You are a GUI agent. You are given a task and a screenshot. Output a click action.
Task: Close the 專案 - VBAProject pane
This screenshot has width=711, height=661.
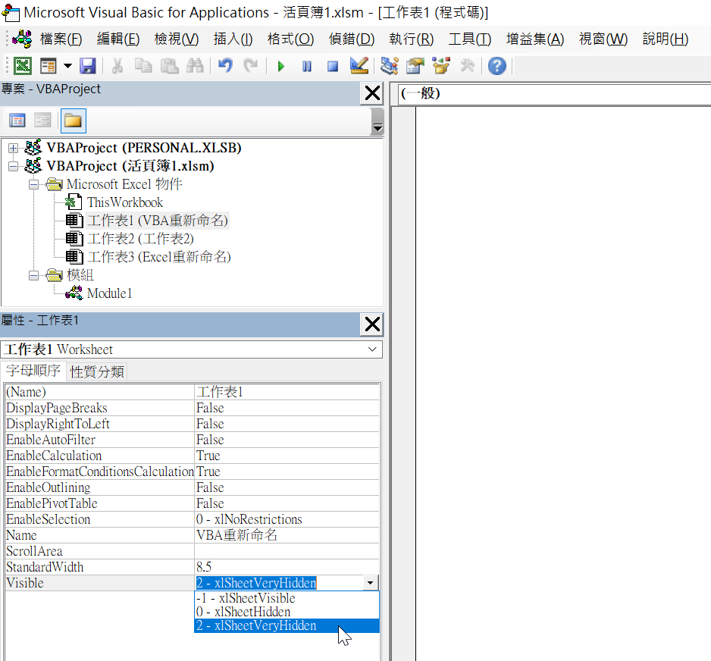[x=372, y=93]
